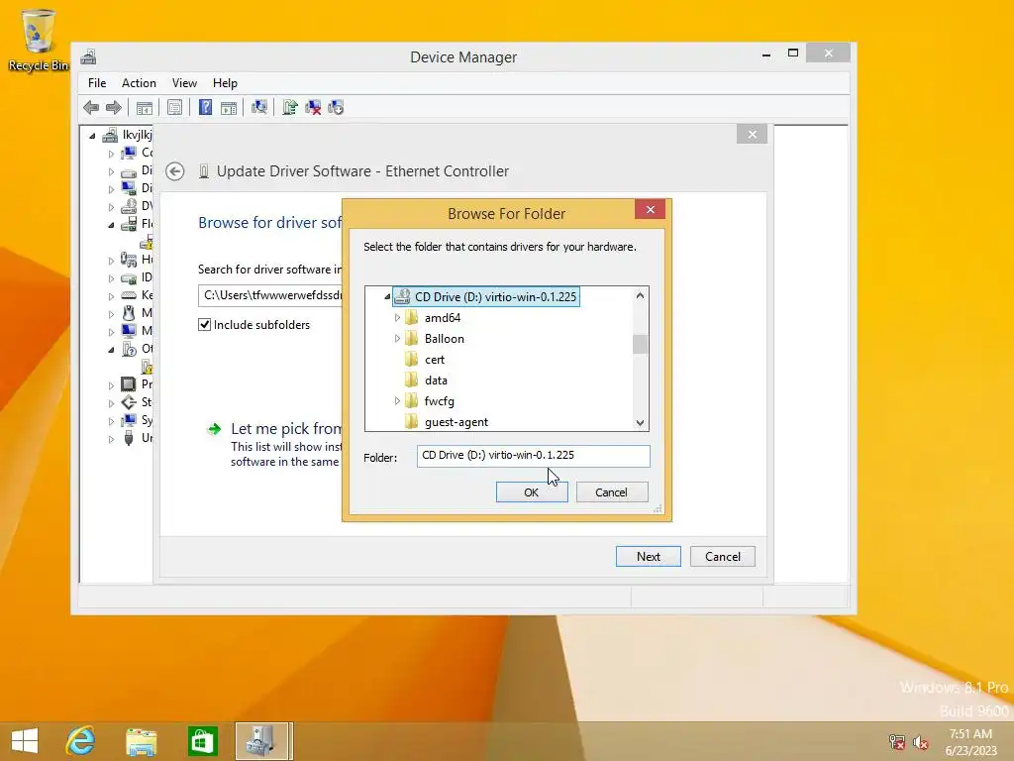This screenshot has width=1014, height=761.
Task: Click the Forward arrow in Device Manager toolbar
Action: [113, 107]
